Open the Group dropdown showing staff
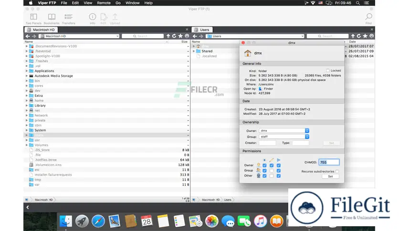 pos(284,136)
